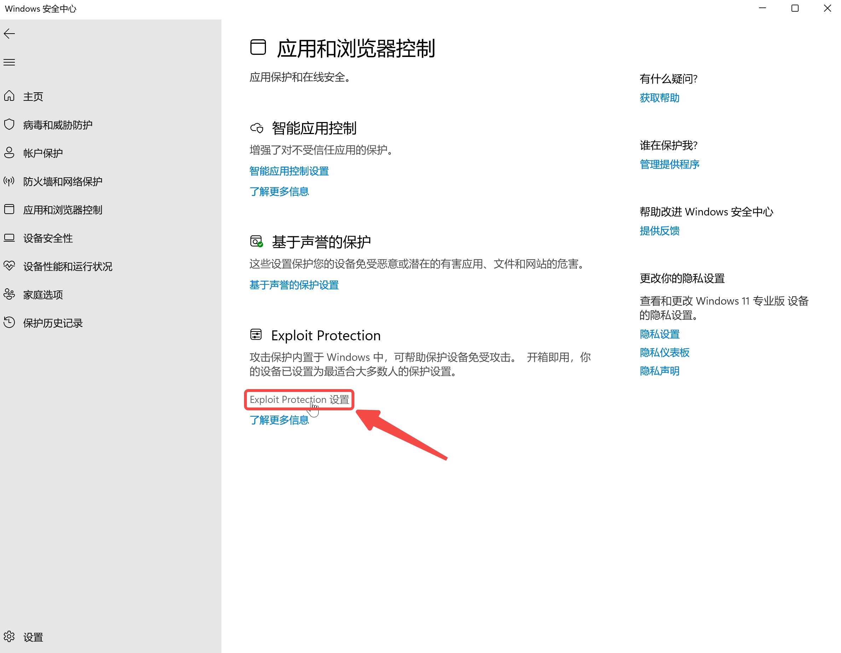Open 设置 at the sidebar bottom
This screenshot has width=841, height=653.
click(x=33, y=637)
